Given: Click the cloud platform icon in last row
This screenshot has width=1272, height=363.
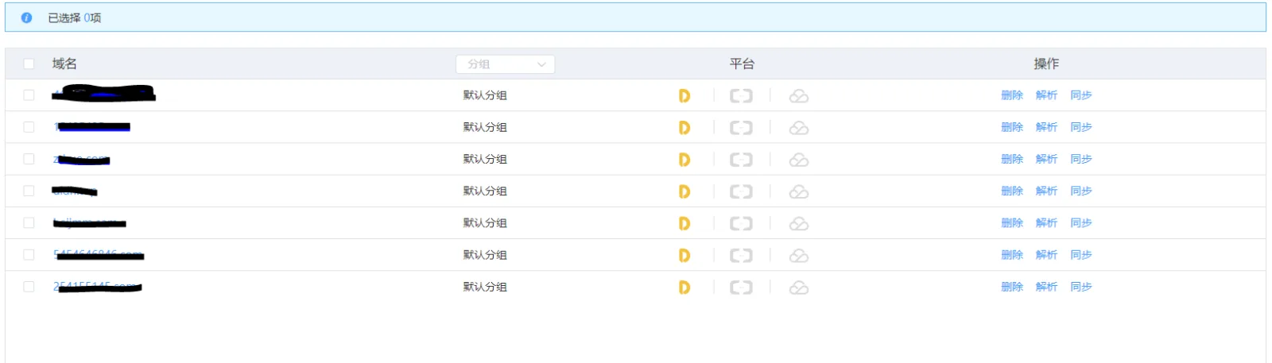Looking at the screenshot, I should (x=798, y=288).
